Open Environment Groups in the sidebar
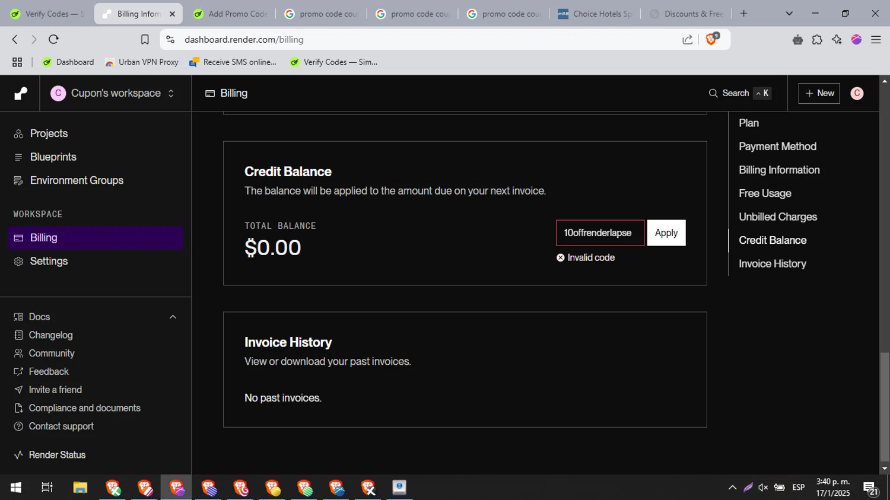The height and width of the screenshot is (500, 890). [x=77, y=180]
